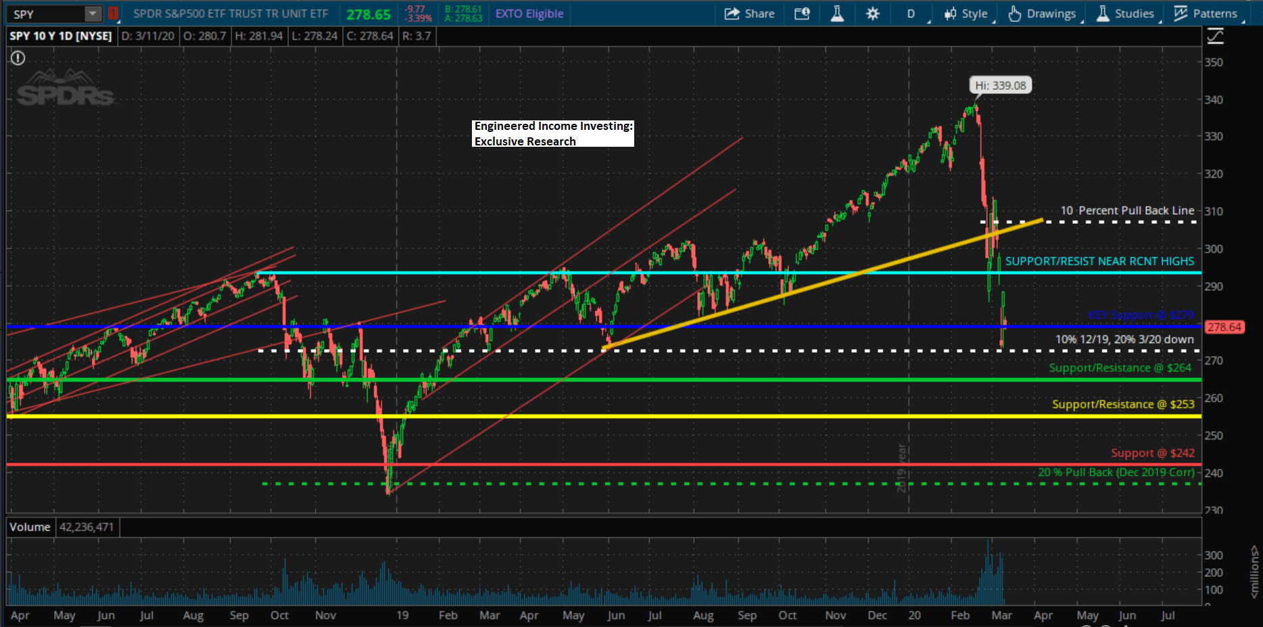Click the price axis scale toggle icon

1215,37
